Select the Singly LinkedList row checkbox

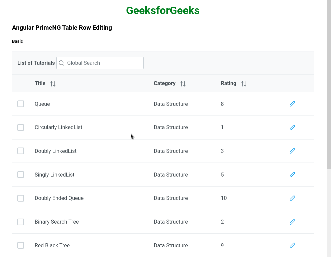tap(21, 175)
